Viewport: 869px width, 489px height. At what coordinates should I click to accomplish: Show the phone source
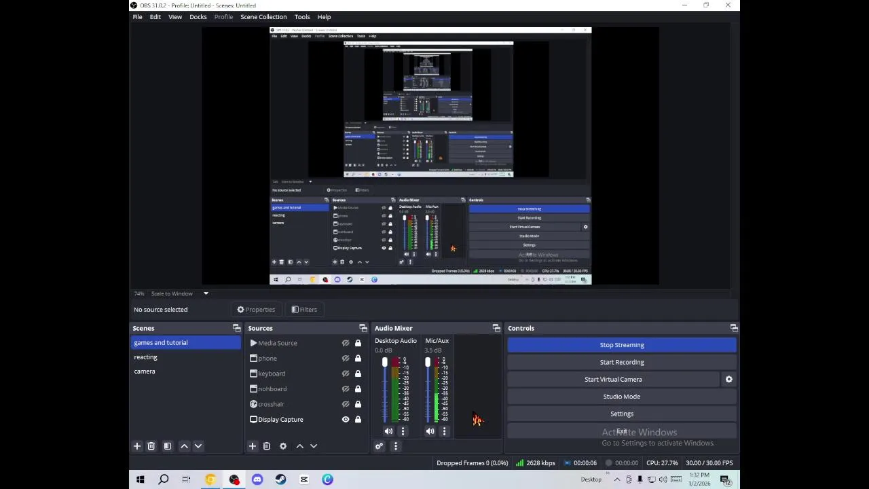(345, 359)
